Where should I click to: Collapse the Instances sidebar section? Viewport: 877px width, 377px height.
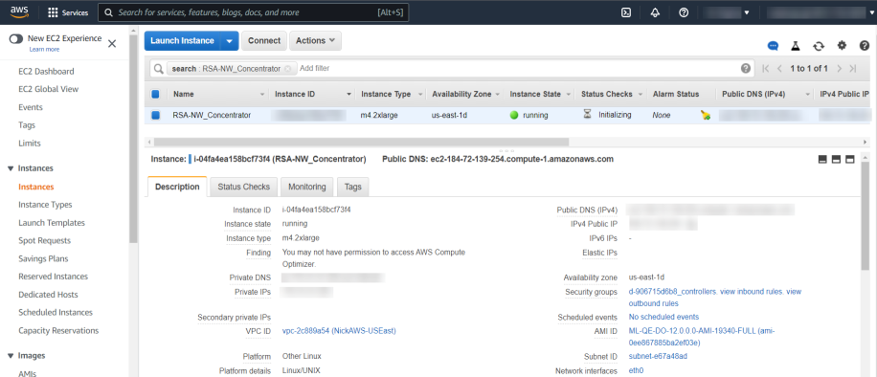click(11, 168)
